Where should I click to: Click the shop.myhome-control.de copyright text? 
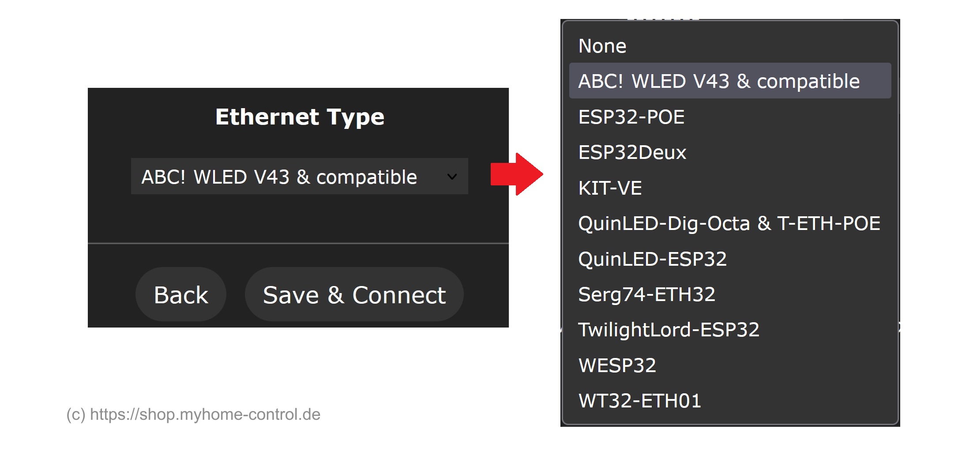click(x=193, y=414)
